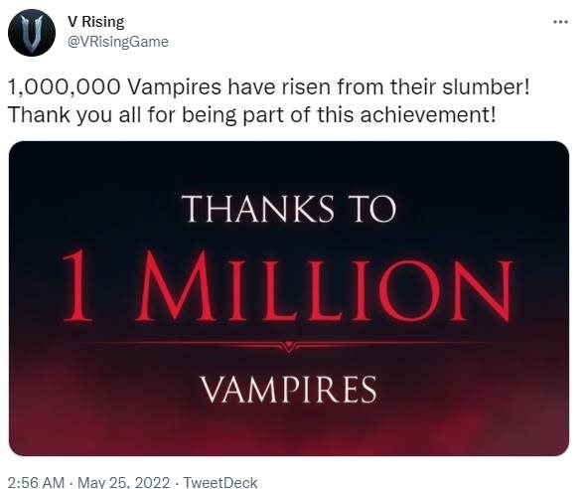
Task: Click the "1,000,000" number in tweet text
Action: [x=64, y=87]
